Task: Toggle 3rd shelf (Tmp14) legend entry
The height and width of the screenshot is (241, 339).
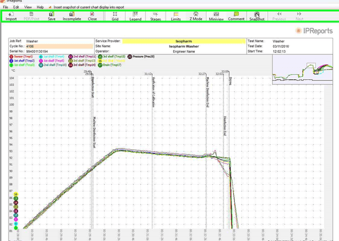Action: [82, 65]
